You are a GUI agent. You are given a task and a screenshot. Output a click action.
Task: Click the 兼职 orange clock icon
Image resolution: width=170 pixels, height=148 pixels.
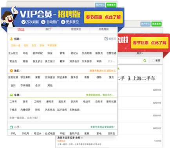click(x=11, y=71)
